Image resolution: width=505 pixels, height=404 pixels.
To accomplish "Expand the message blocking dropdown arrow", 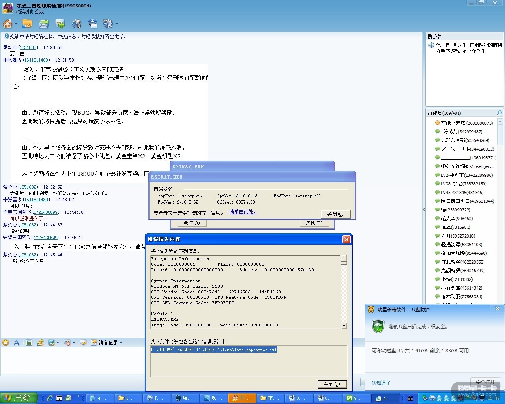I will click(x=74, y=342).
